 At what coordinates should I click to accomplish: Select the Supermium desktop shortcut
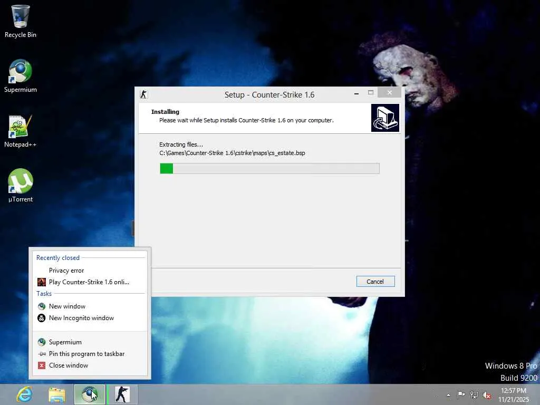21,76
